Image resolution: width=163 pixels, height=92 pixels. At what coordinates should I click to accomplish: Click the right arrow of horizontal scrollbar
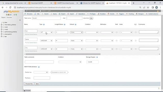pyautogui.click(x=159, y=54)
